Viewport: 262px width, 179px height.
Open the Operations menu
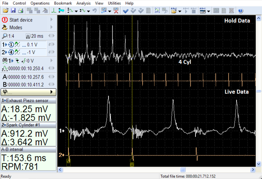coord(40,3)
